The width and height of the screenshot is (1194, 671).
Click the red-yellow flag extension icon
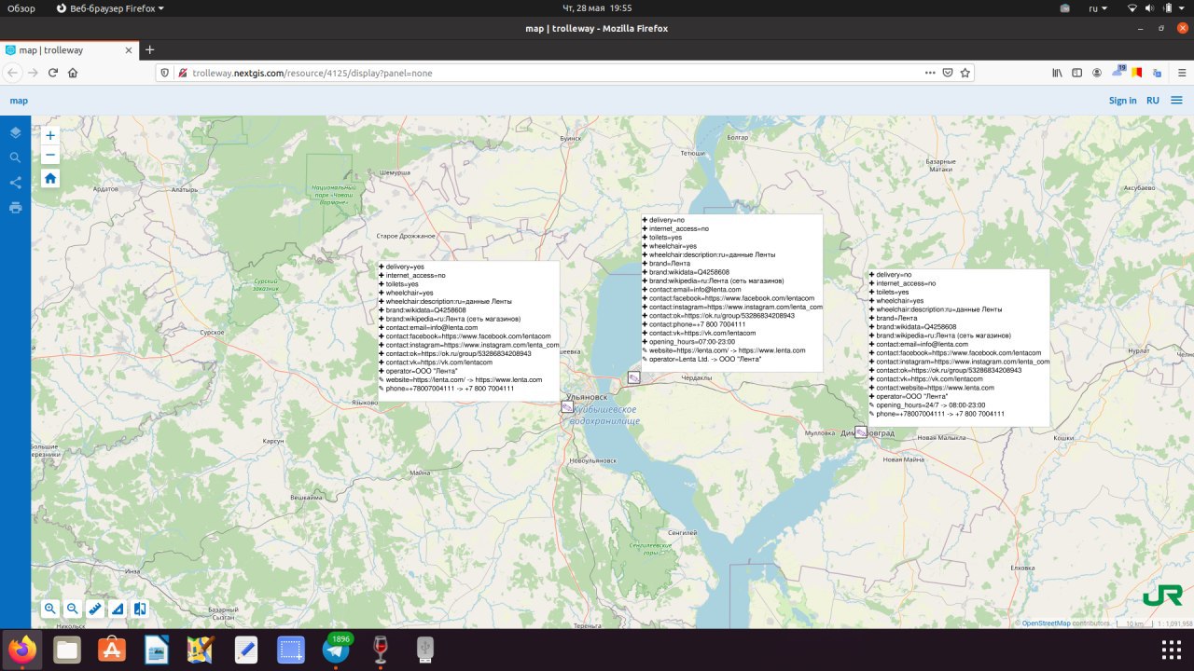click(x=1138, y=73)
